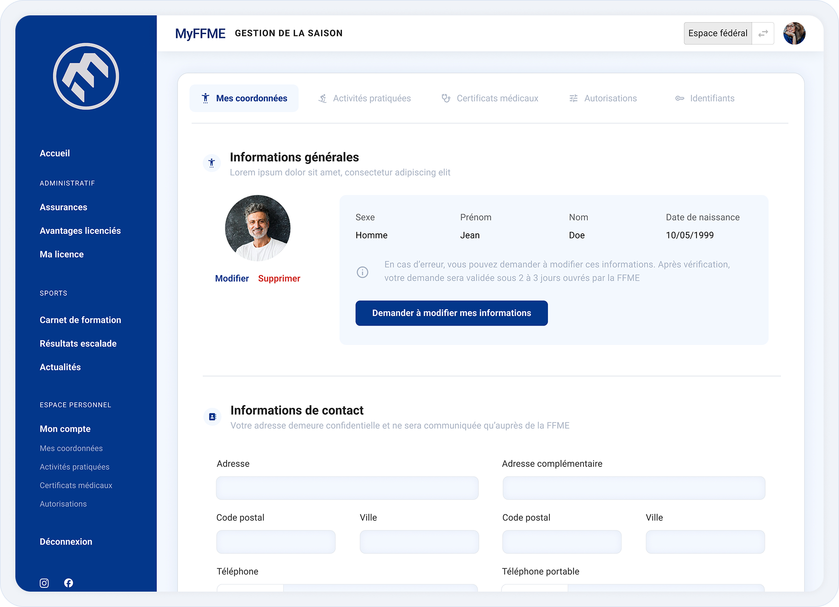This screenshot has height=607, width=839.
Task: Open Ma licence in the sidebar
Action: coord(61,255)
